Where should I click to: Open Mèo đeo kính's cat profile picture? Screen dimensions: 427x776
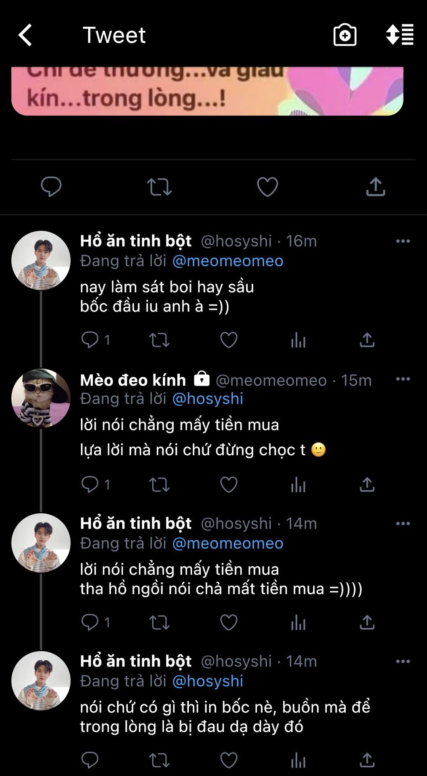pyautogui.click(x=41, y=398)
